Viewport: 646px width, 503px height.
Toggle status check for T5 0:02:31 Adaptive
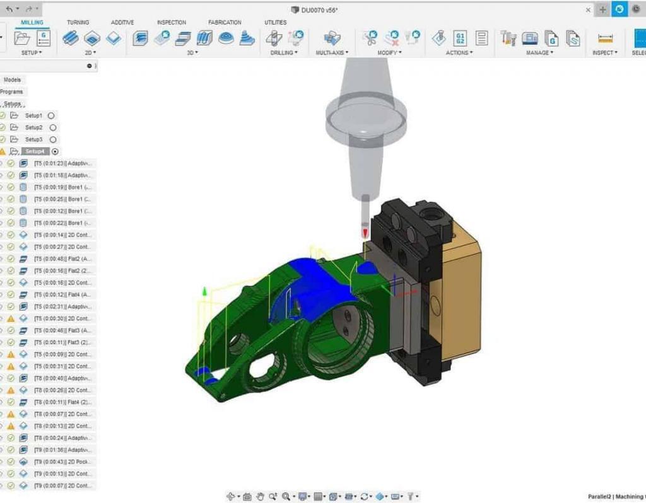pyautogui.click(x=11, y=307)
